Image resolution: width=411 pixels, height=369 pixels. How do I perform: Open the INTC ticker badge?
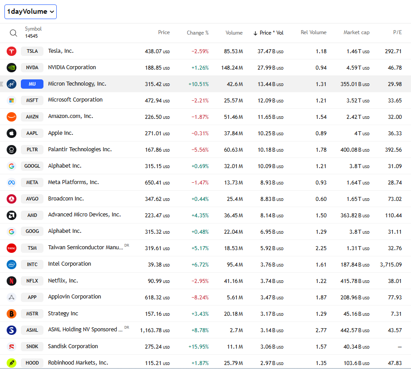tap(32, 264)
